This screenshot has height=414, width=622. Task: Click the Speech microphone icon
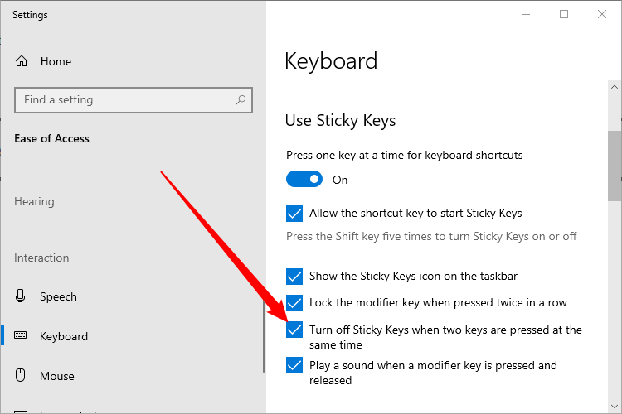22,296
